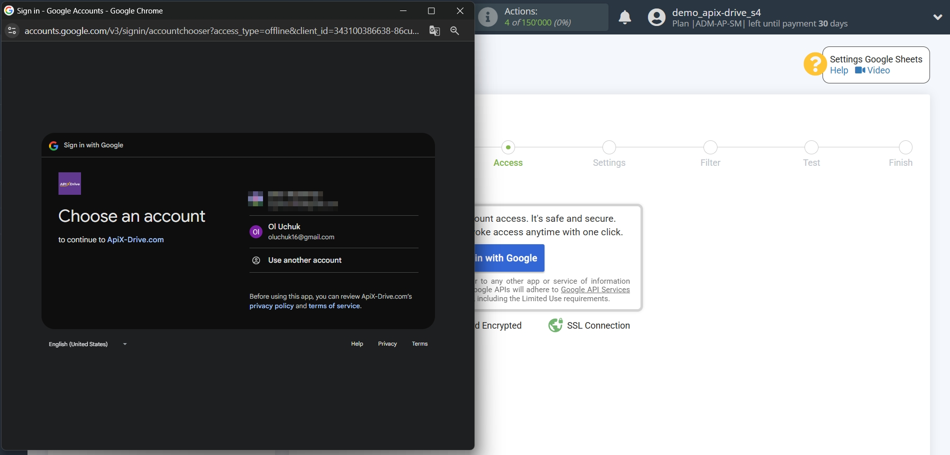This screenshot has height=455, width=950.
Task: Select the Test step in the progress bar
Action: pyautogui.click(x=811, y=147)
